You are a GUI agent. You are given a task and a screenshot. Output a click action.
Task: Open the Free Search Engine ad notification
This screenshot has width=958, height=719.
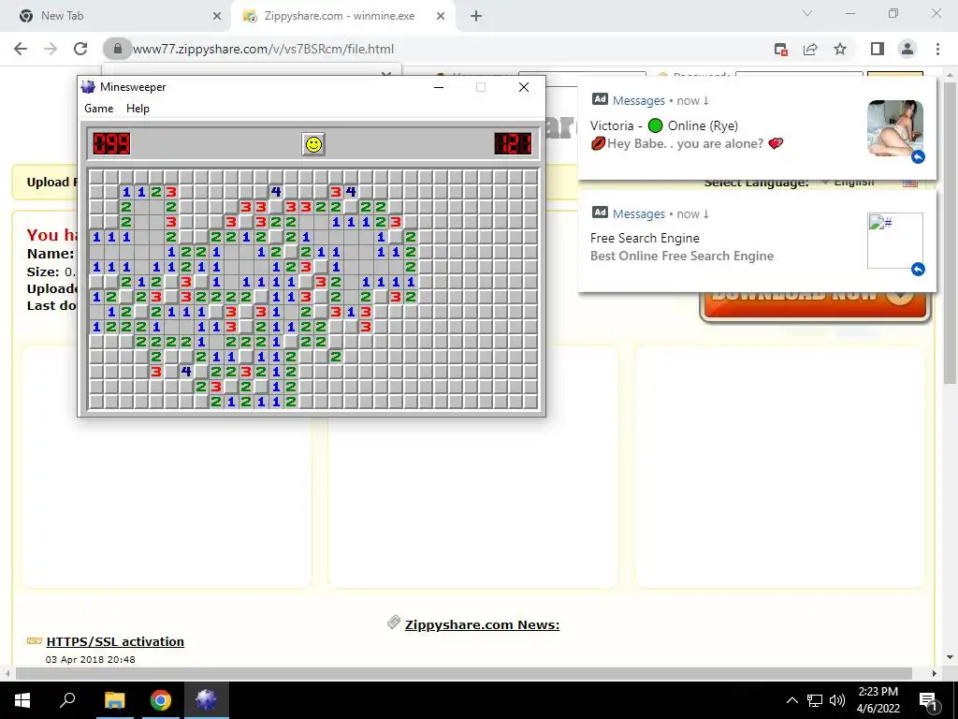coord(757,241)
